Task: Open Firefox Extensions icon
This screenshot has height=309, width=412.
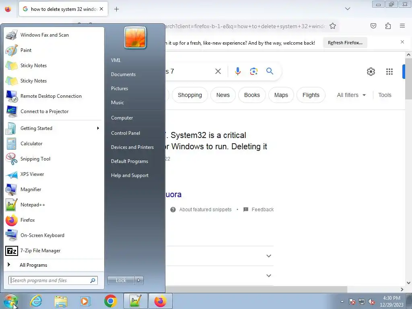Action: pos(388,26)
